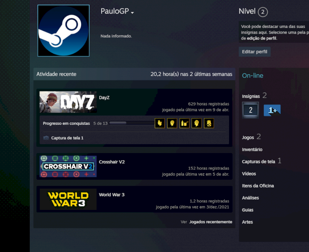Click the blue 1+ badge
309x252 pixels.
tap(272, 110)
